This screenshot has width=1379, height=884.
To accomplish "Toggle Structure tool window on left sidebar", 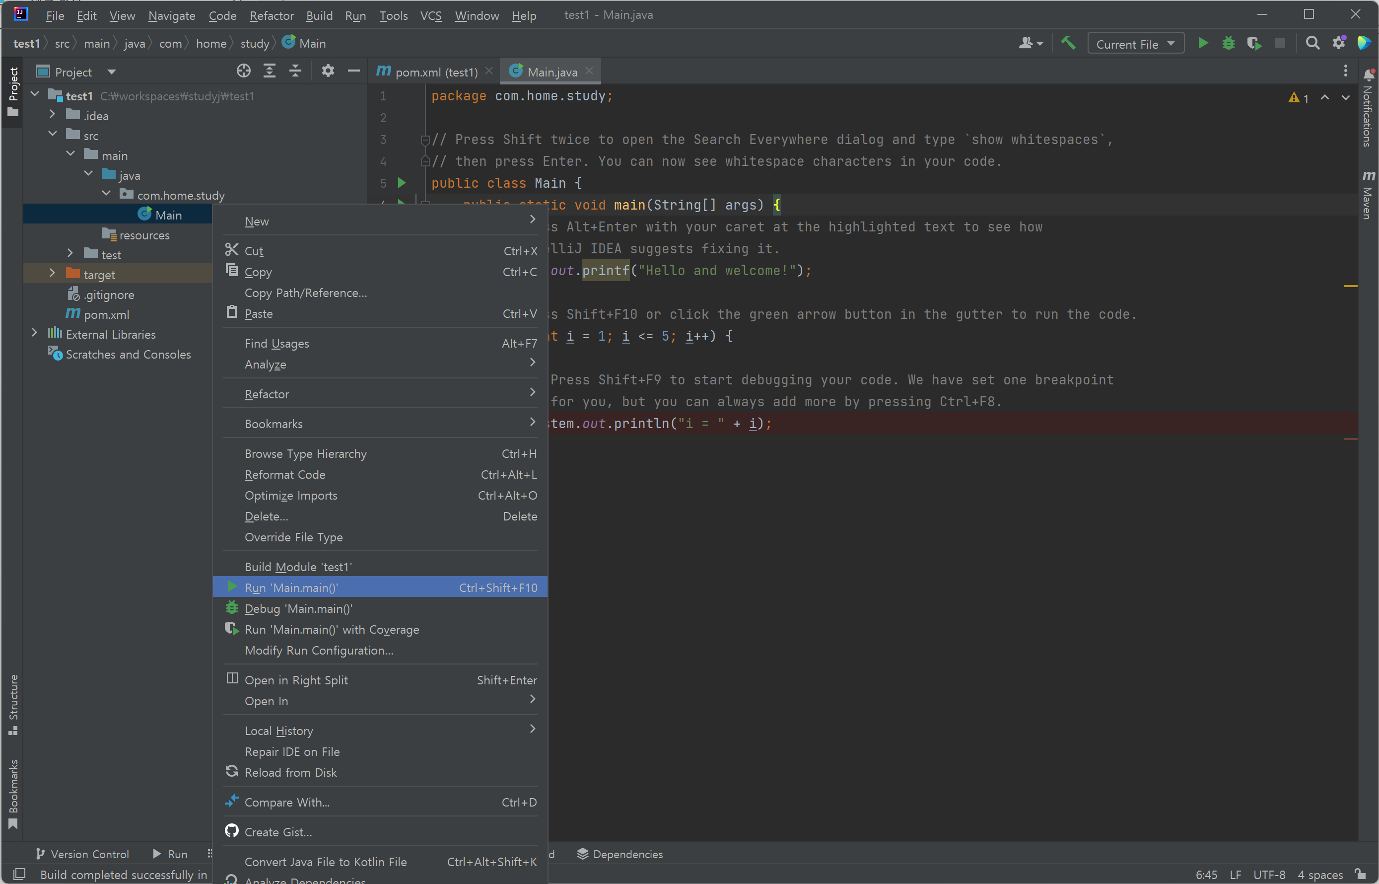I will tap(12, 704).
